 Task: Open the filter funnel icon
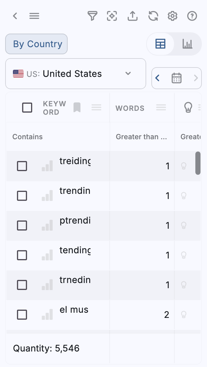click(x=93, y=16)
